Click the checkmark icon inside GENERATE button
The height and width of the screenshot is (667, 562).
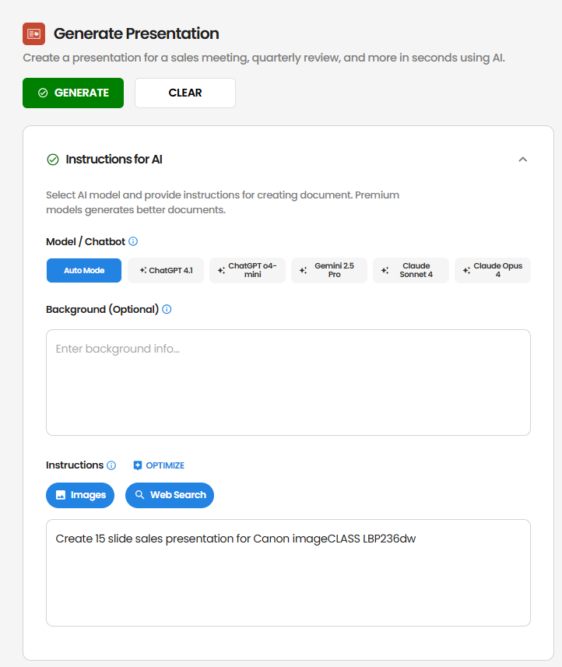click(43, 93)
